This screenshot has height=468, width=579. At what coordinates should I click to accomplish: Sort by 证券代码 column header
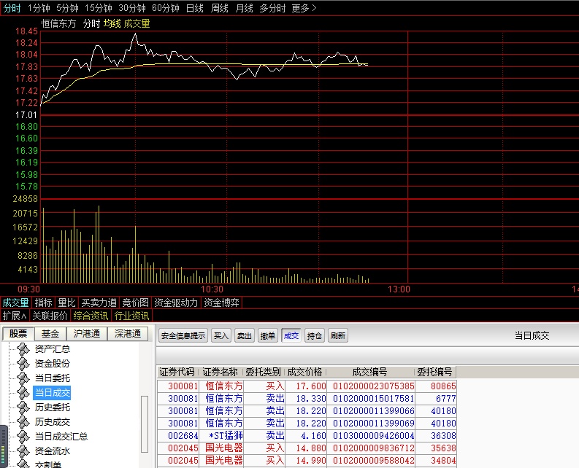[177, 372]
